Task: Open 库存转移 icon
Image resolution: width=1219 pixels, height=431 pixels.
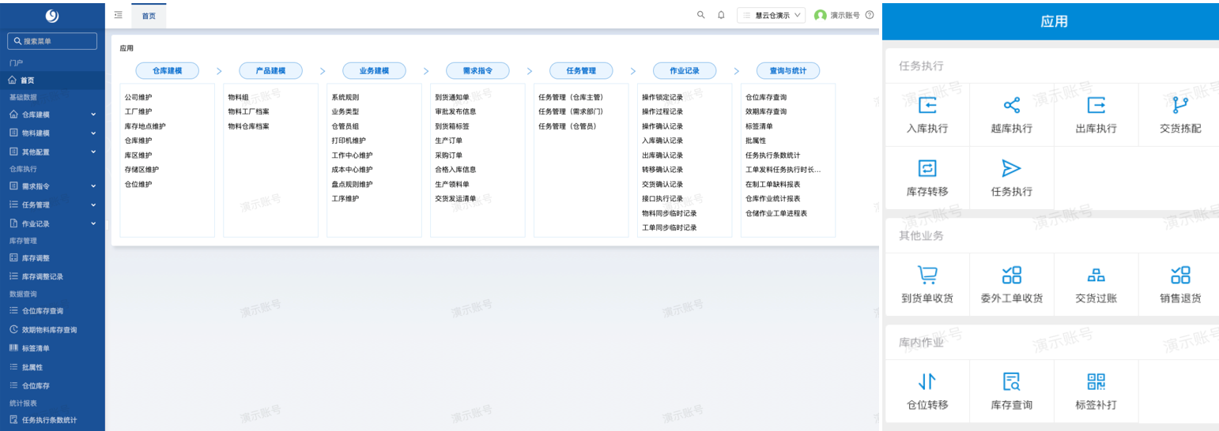Action: click(x=927, y=168)
